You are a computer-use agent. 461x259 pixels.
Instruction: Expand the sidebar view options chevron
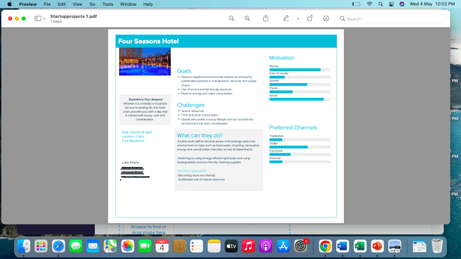(44, 19)
